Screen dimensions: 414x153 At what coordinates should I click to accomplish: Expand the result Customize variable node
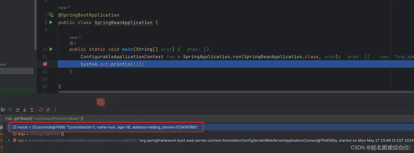point(9,127)
